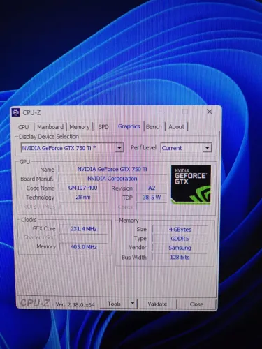
Task: Open the SPD tab
Action: tap(103, 127)
